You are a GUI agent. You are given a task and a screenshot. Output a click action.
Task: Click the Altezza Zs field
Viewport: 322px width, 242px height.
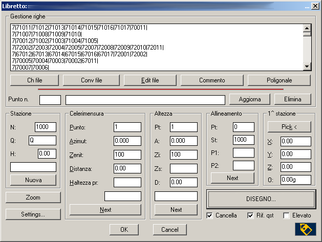coord(184,168)
